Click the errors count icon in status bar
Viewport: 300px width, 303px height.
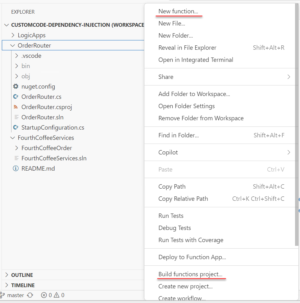44,295
